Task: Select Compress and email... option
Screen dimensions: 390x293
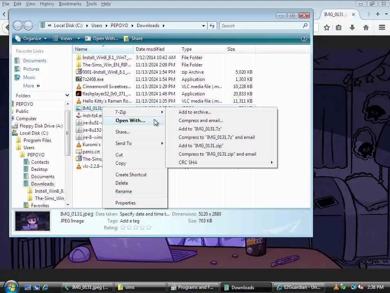Action: click(x=201, y=121)
